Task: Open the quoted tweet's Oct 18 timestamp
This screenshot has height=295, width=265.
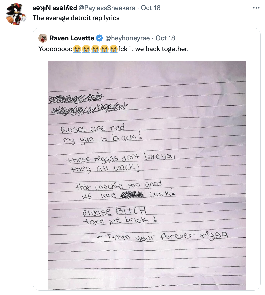Action: (165, 38)
